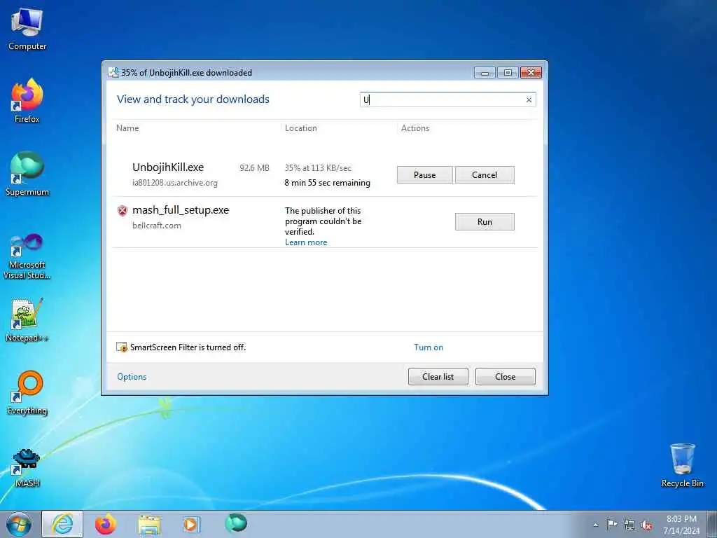The image size is (717, 538).
Task: Click red shield icon beside mash_full_setup.exe
Action: point(122,210)
